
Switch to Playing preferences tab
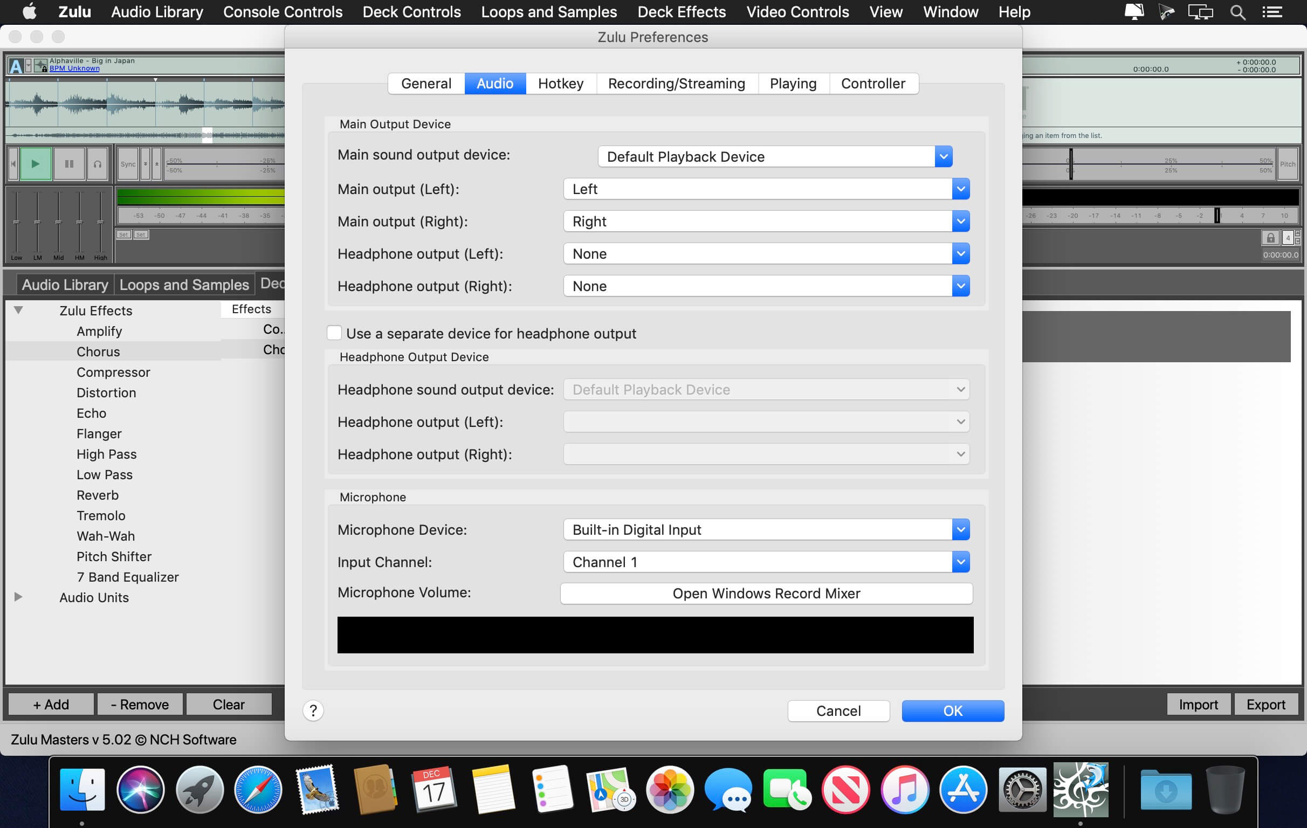point(793,84)
